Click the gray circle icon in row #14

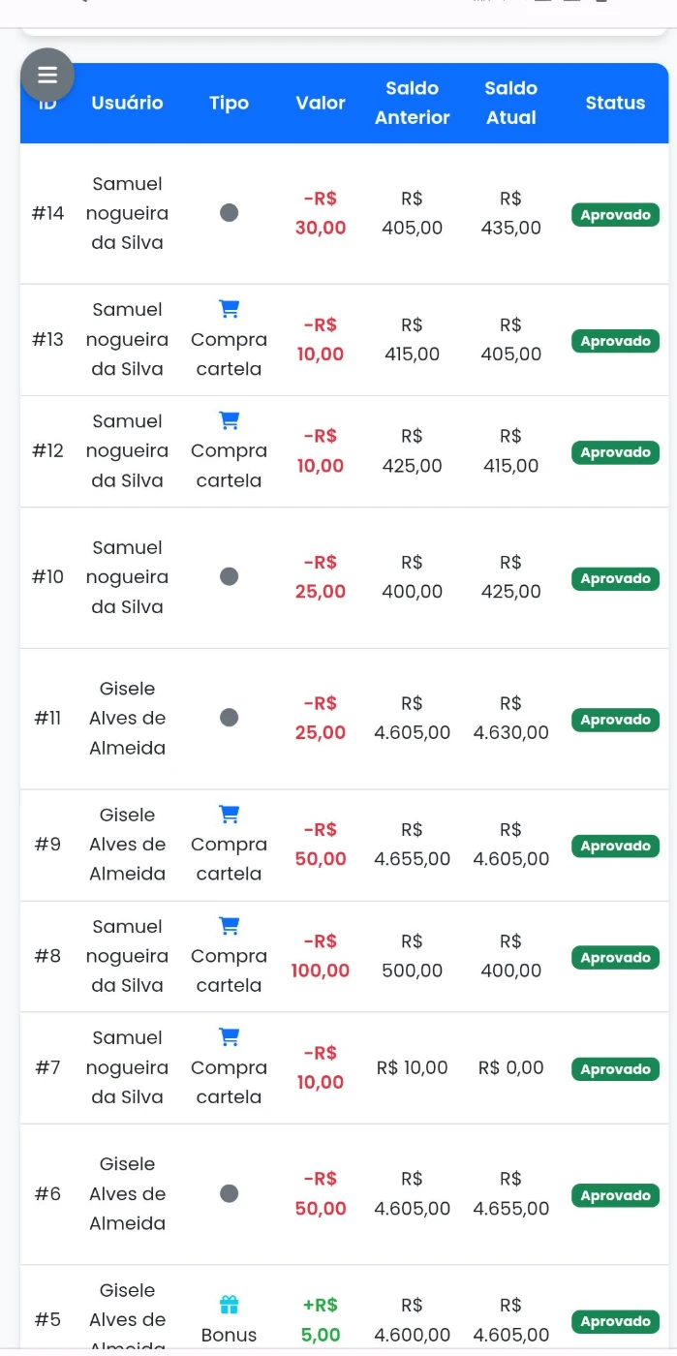(x=229, y=213)
